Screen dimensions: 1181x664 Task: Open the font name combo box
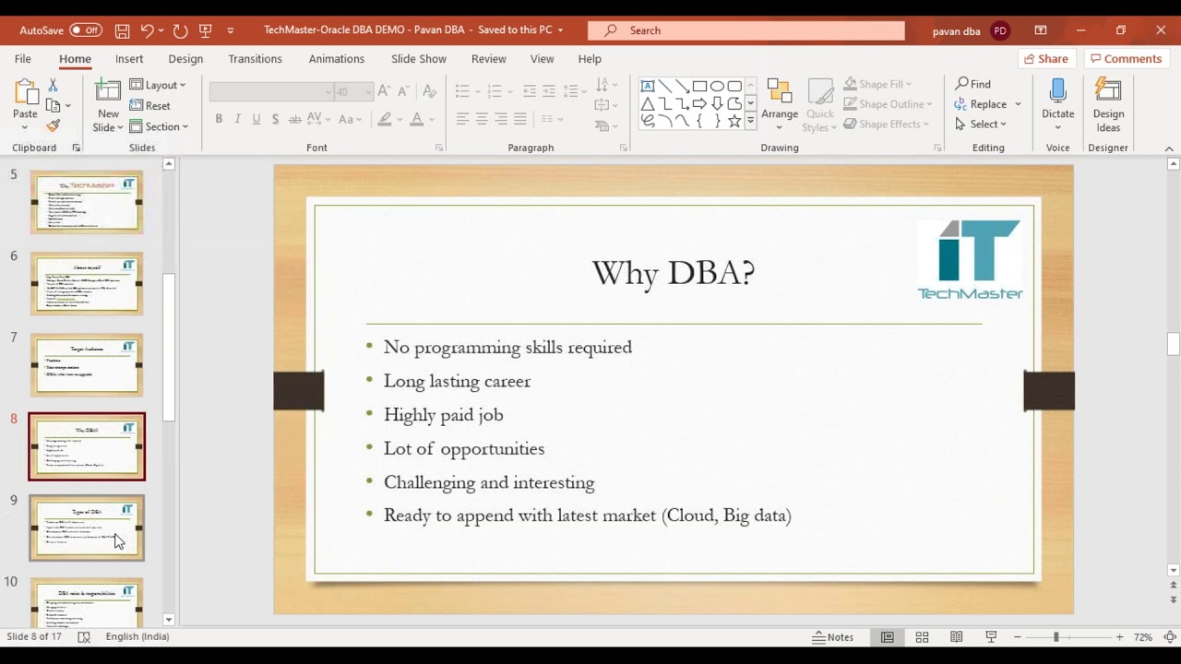point(270,92)
